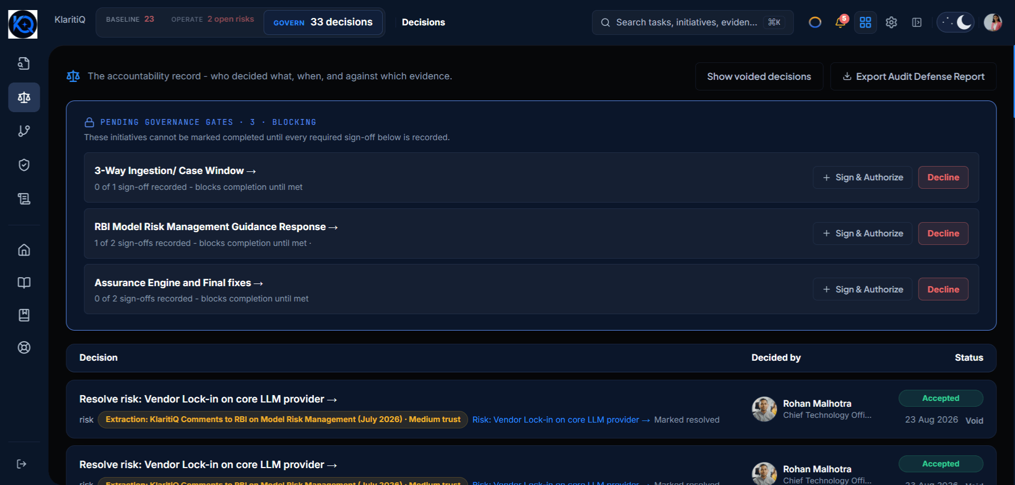Click the Search tasks, initiatives field
1015x485 pixels.
(x=693, y=22)
